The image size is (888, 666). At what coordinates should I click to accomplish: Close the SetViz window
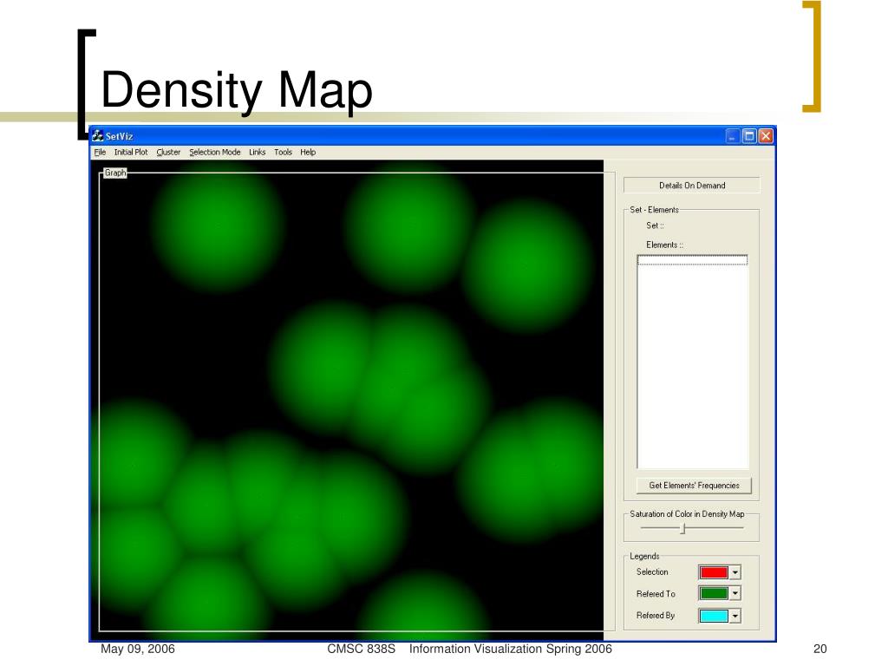point(766,136)
